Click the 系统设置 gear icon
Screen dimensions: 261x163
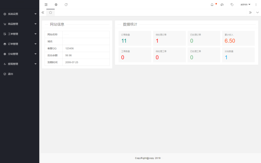pos(5,14)
